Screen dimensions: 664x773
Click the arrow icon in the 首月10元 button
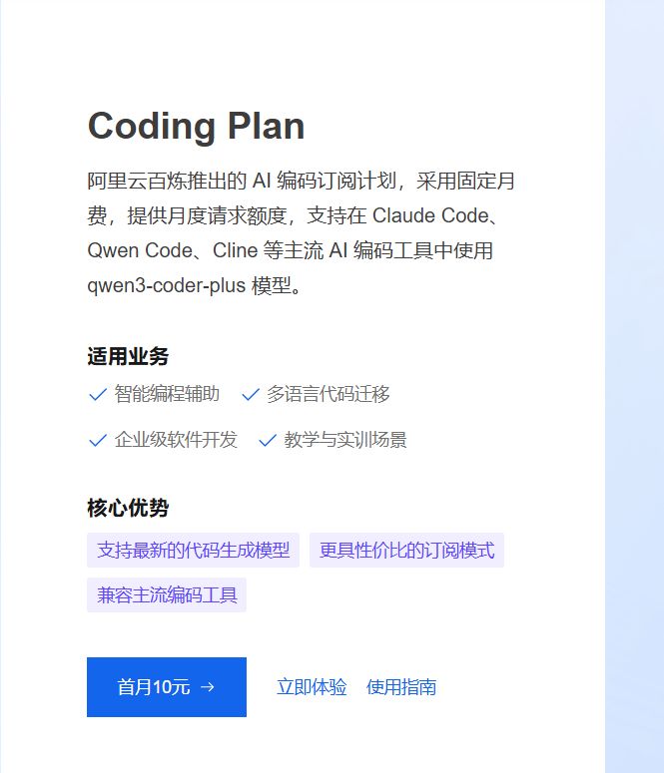(x=208, y=687)
